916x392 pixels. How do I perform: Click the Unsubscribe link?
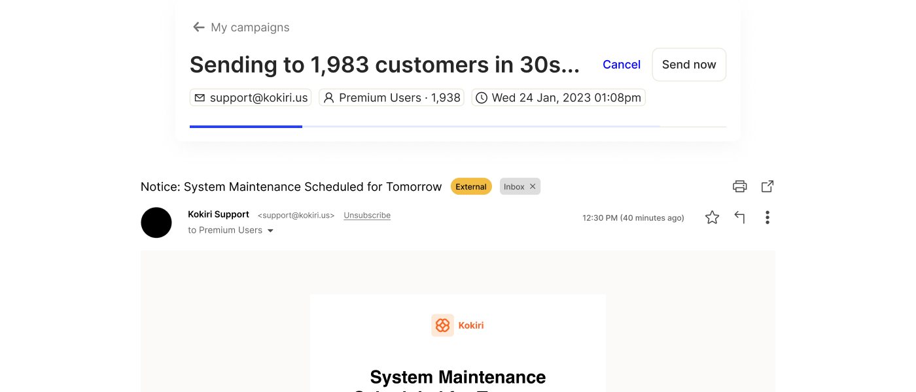coord(367,215)
